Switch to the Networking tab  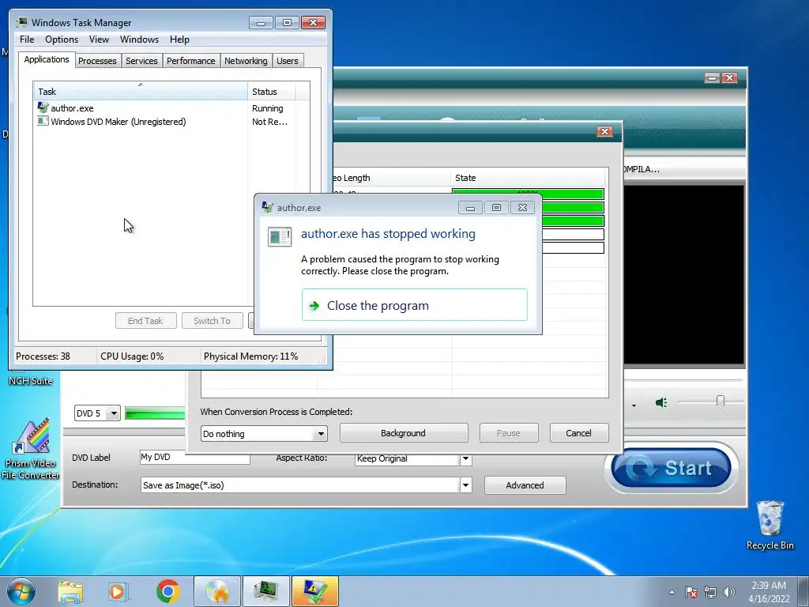pos(246,61)
